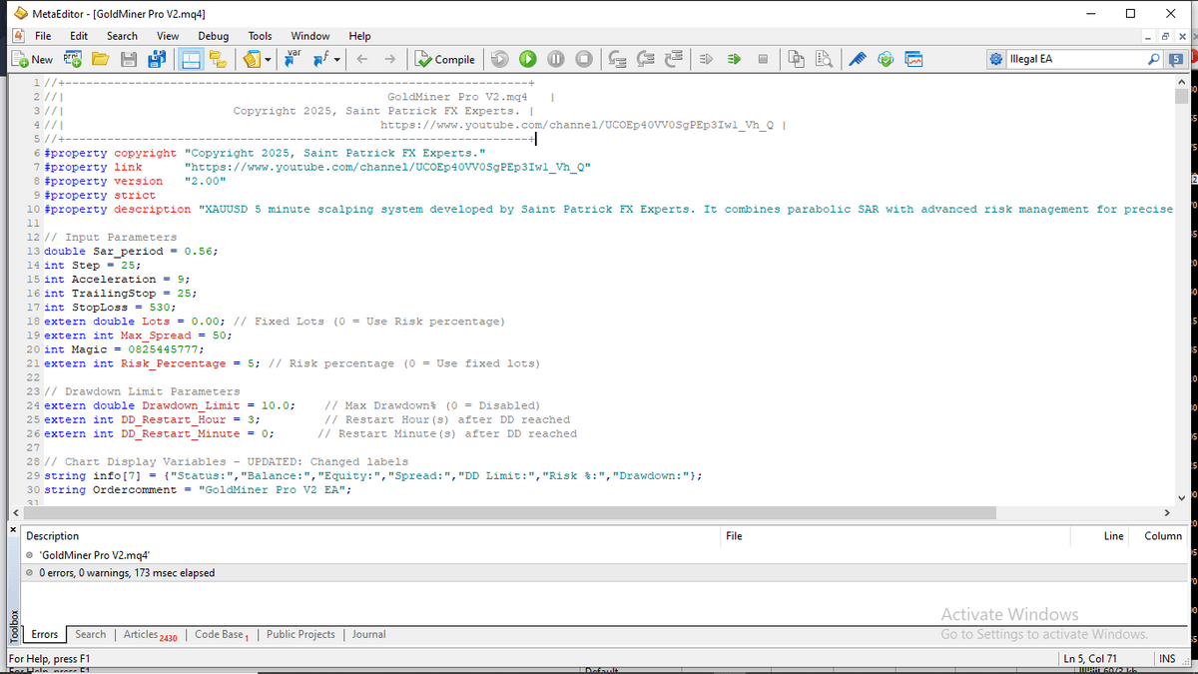Click the New Project icon
The height and width of the screenshot is (674, 1198).
(75, 59)
